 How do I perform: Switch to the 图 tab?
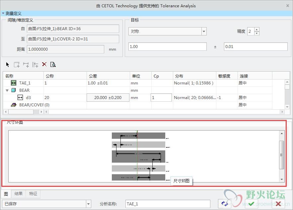pos(6,194)
